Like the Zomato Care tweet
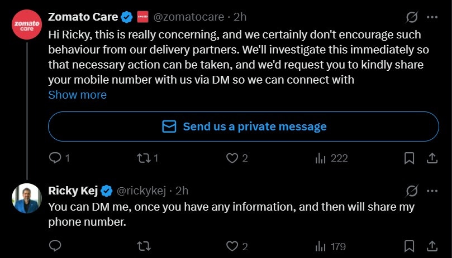Viewport: 452px width, 258px height. click(x=232, y=158)
